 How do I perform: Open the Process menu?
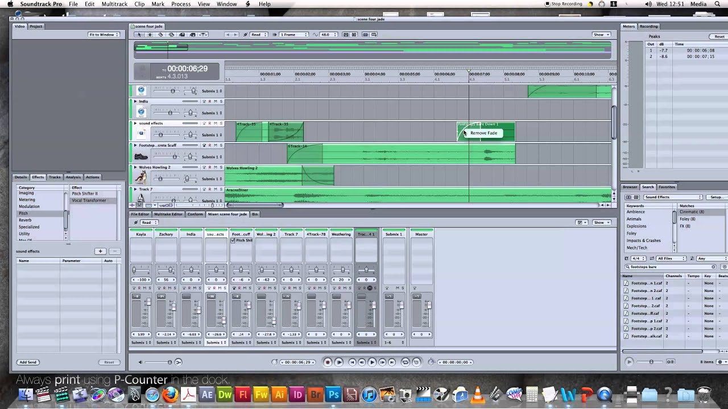tap(181, 4)
